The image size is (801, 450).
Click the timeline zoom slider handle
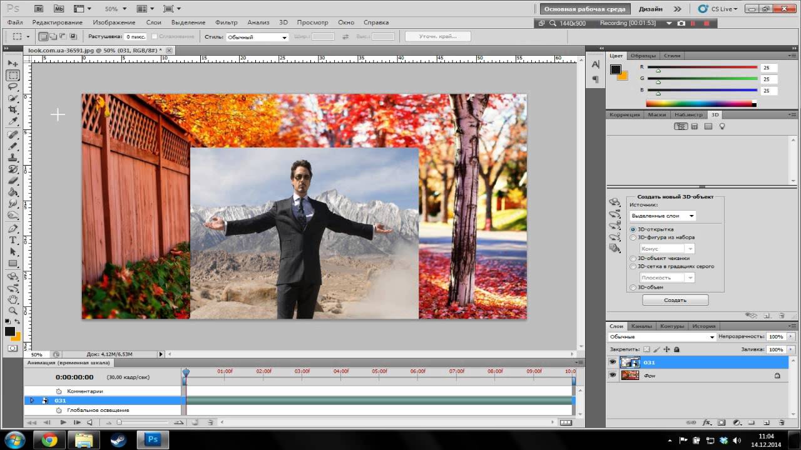pos(119,422)
